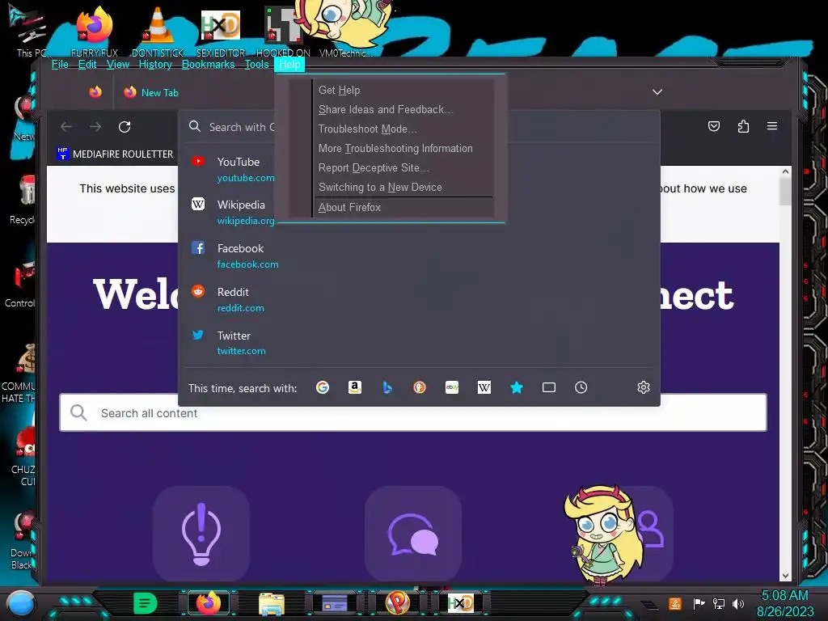Image resolution: width=828 pixels, height=621 pixels.
Task: Open the green notes app in taskbar
Action: tap(146, 602)
